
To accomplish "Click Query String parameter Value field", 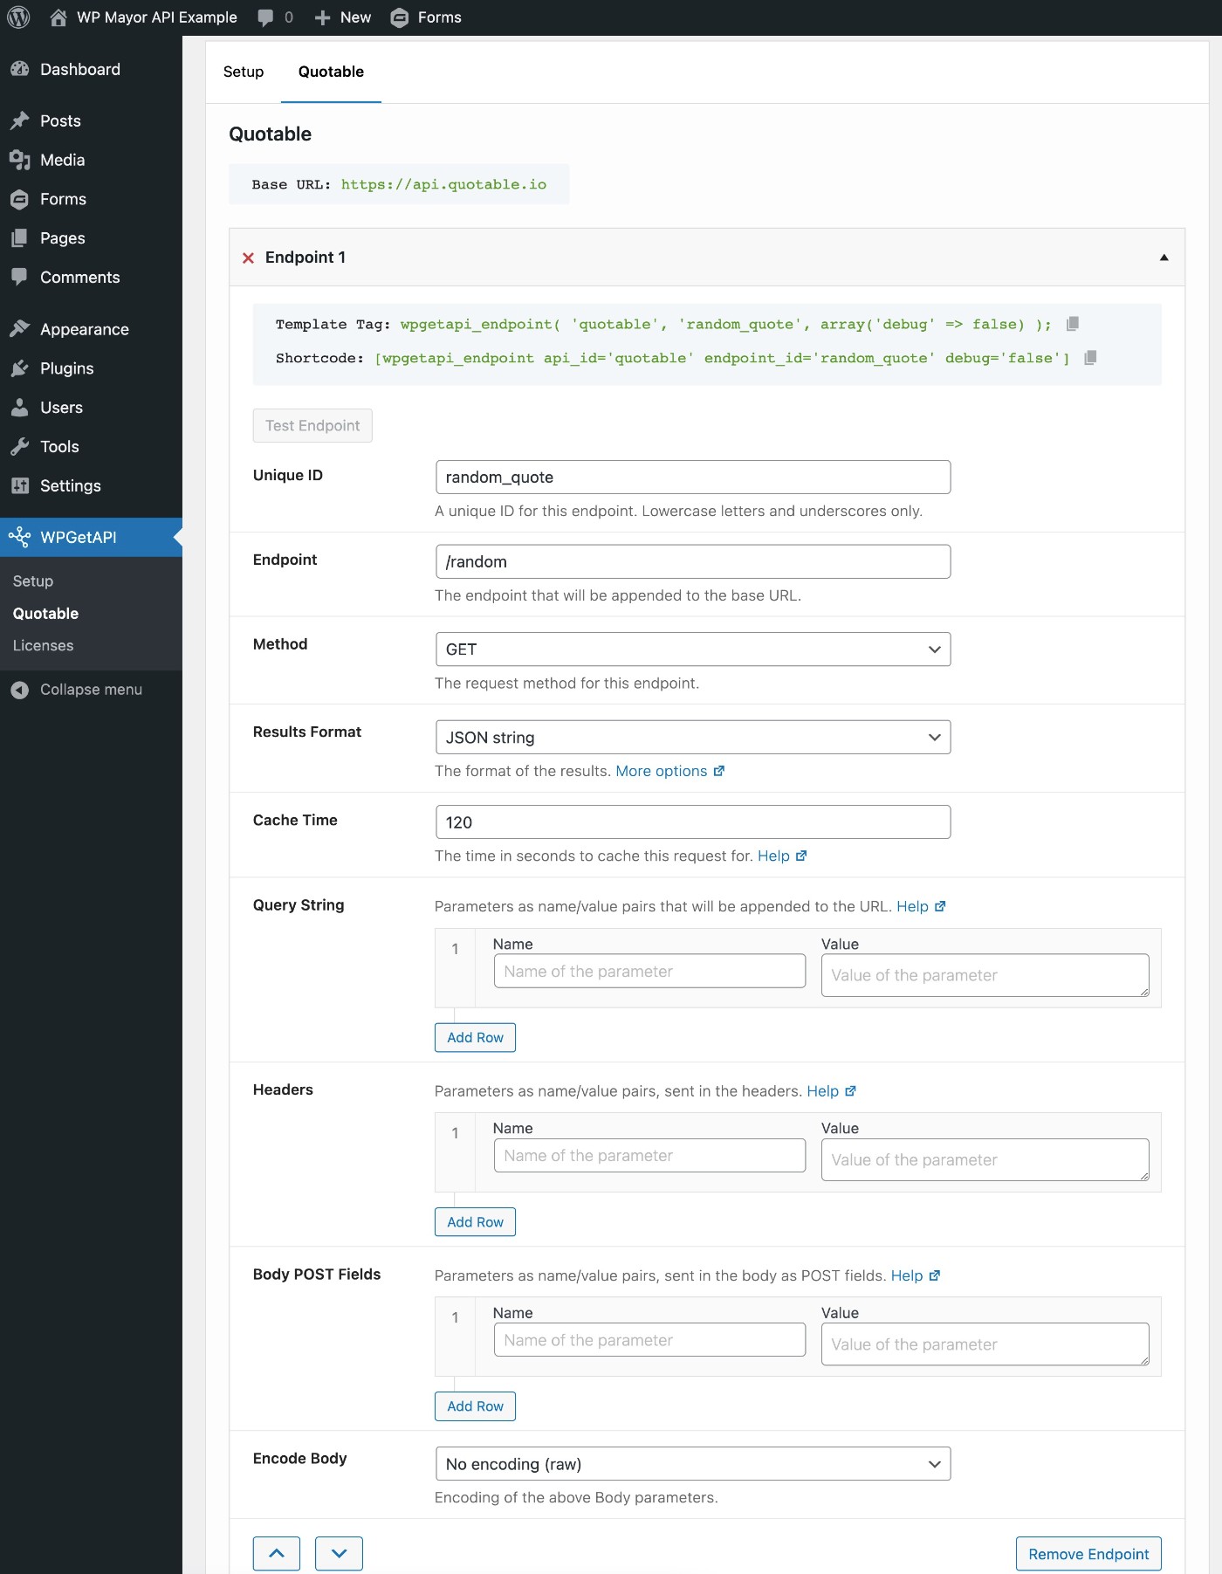I will (x=985, y=975).
